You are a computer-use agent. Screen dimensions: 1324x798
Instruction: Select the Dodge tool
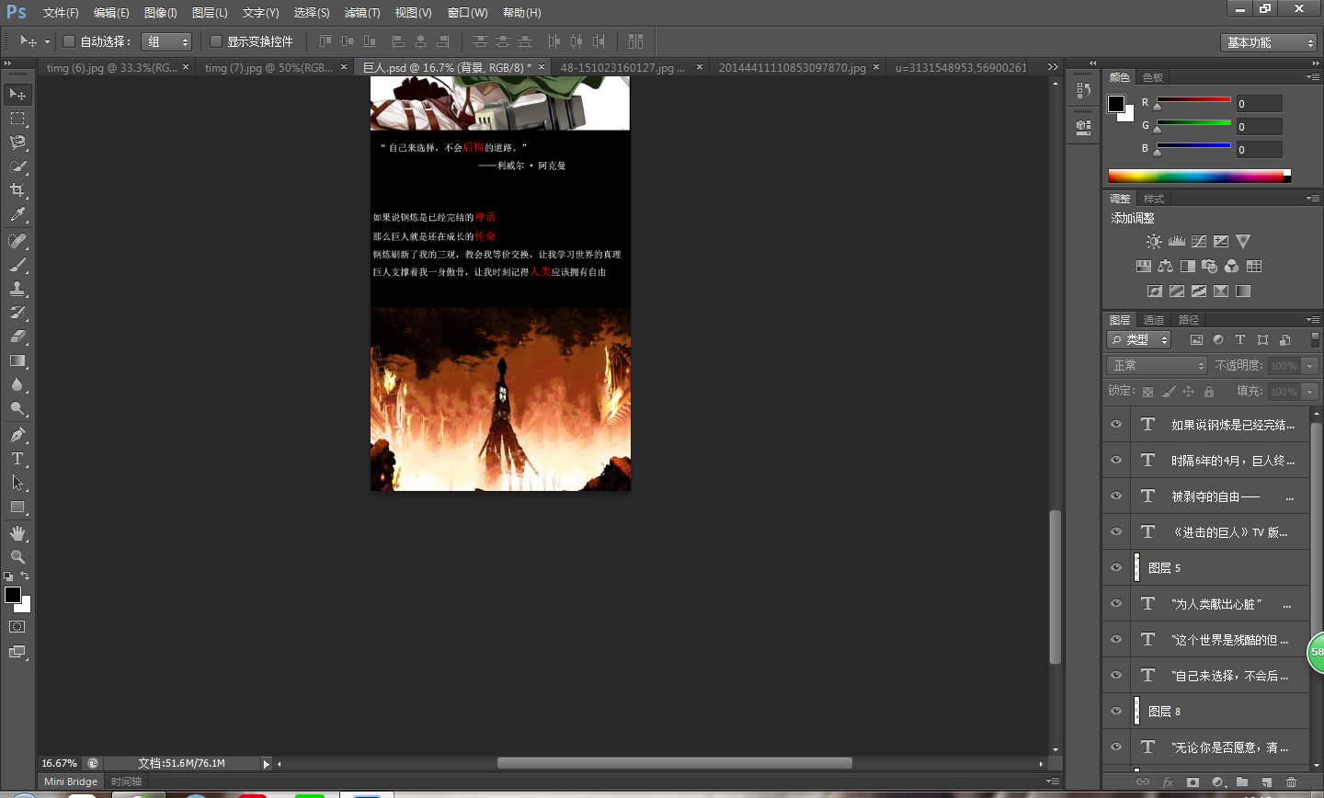pyautogui.click(x=17, y=408)
